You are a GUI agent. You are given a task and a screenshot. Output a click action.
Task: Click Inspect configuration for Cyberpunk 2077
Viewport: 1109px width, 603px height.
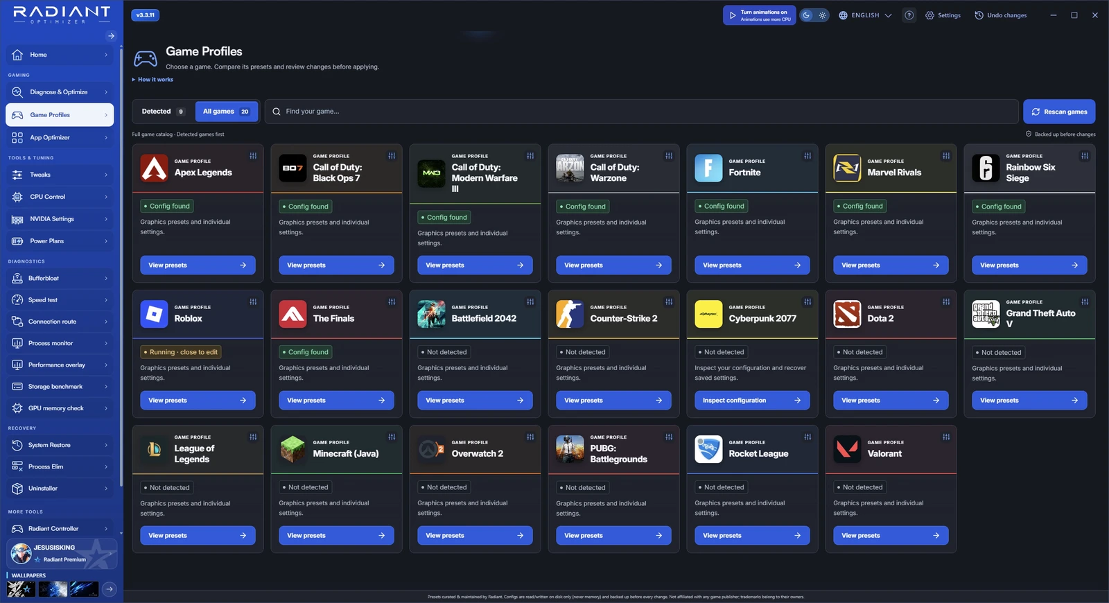pyautogui.click(x=752, y=401)
